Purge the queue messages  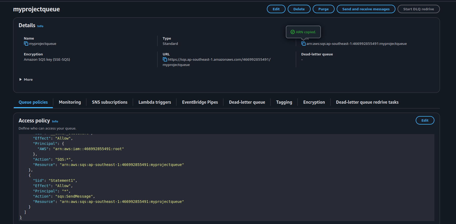[323, 9]
